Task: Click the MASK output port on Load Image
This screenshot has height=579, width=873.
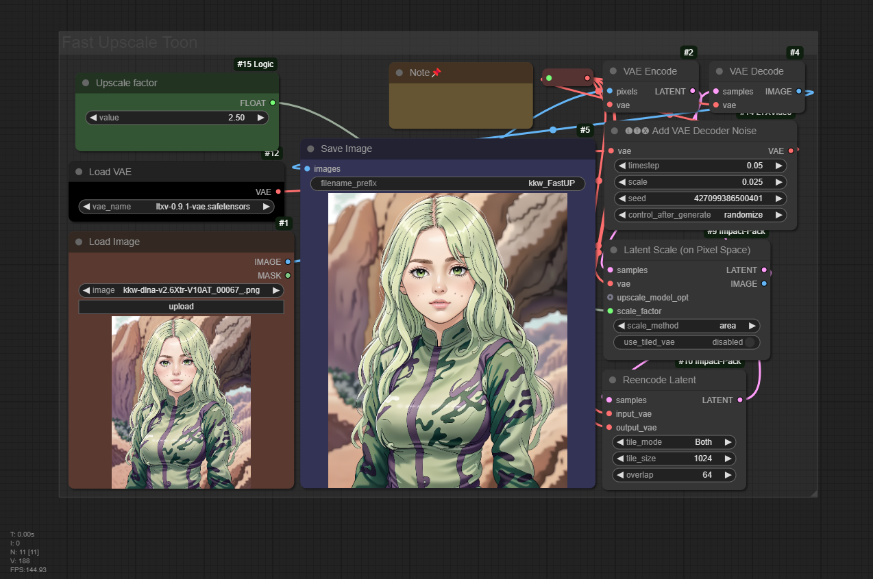Action: (288, 275)
